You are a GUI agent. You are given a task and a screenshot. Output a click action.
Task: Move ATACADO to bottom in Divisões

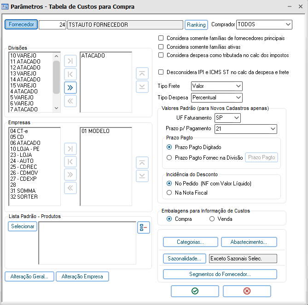pyautogui.click(x=142, y=87)
